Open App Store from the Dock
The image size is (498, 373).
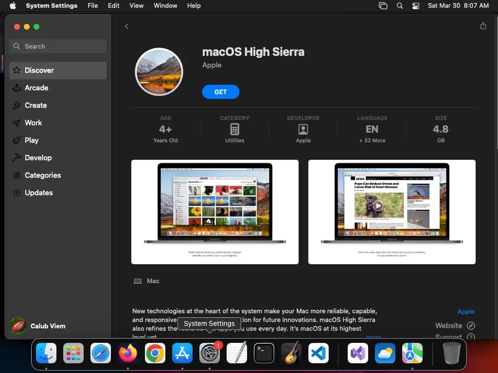pos(182,353)
